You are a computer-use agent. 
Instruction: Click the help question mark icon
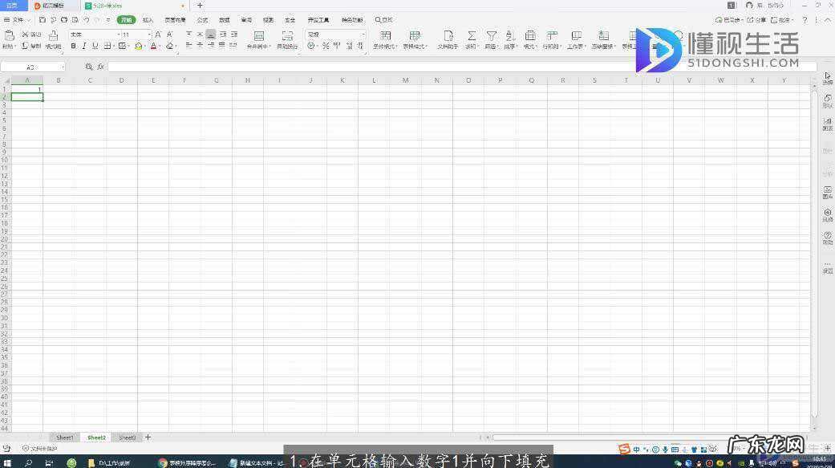point(805,20)
